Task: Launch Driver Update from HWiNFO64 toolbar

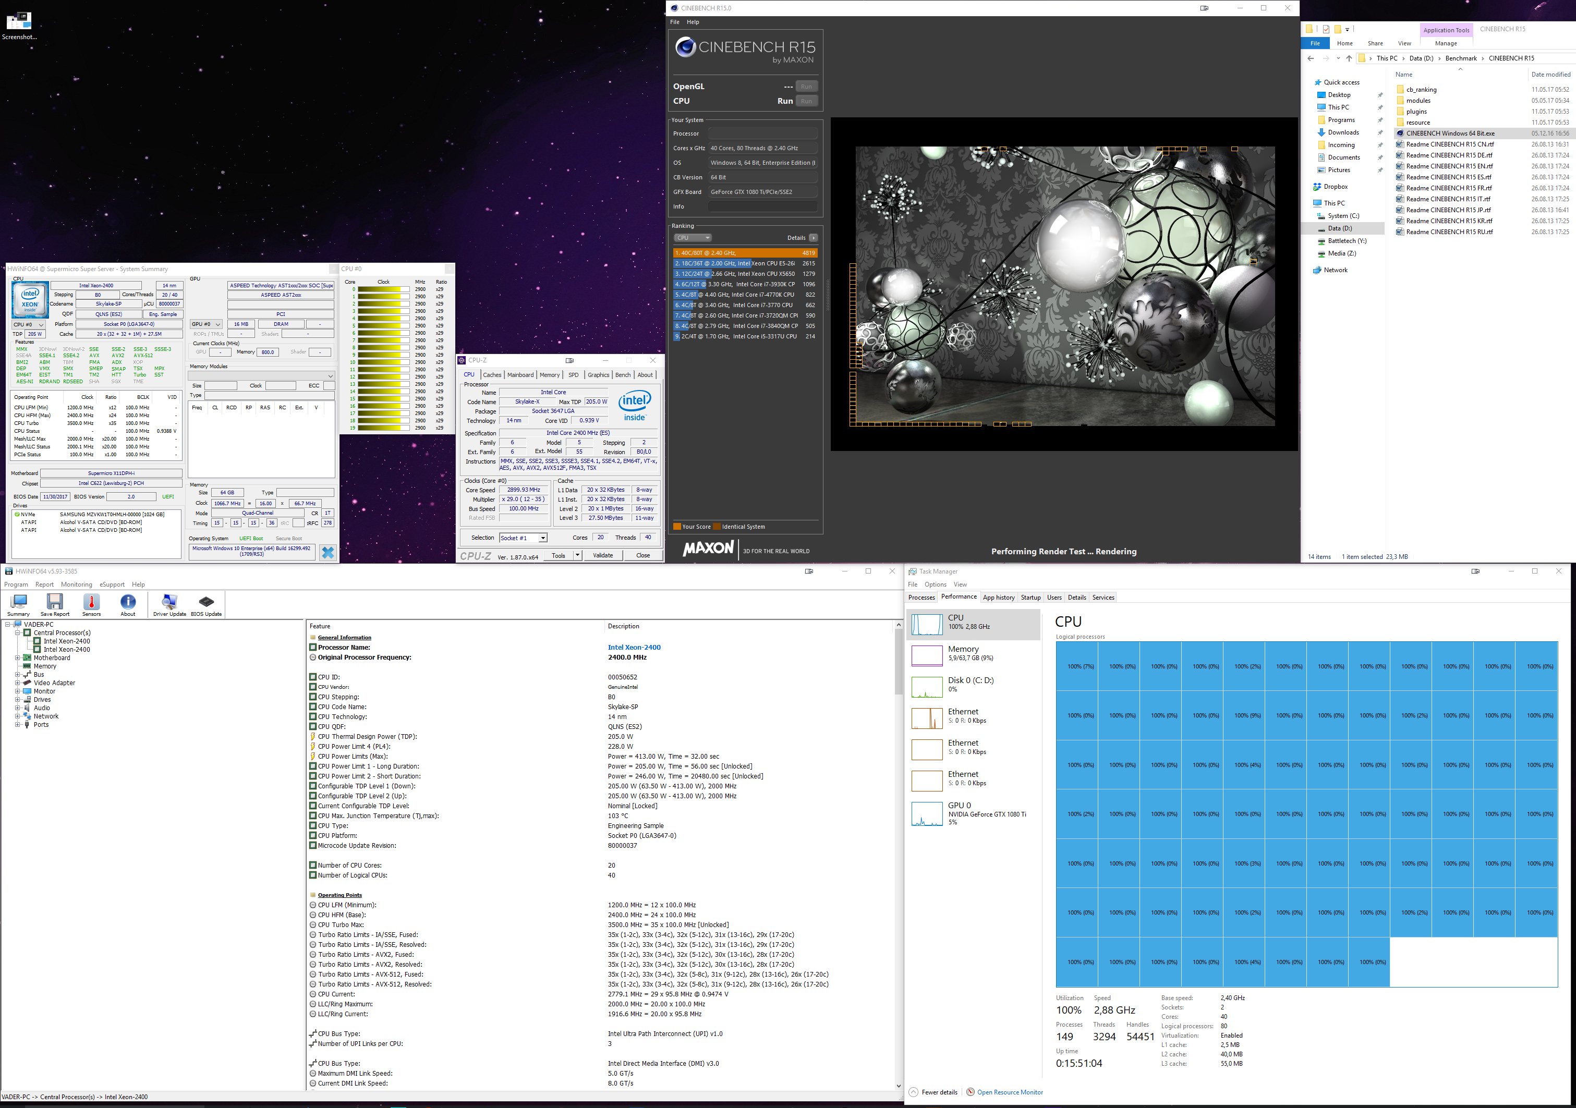Action: click(169, 604)
